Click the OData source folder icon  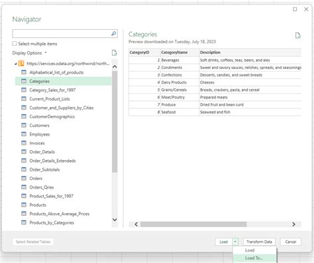pyautogui.click(x=21, y=64)
